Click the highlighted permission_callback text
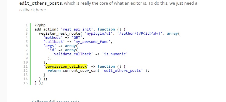 tap(66, 66)
